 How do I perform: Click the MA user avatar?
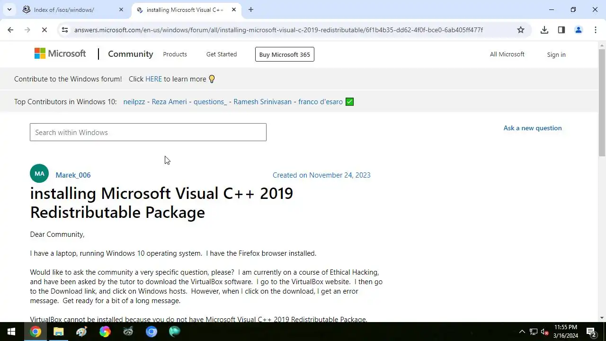39,174
